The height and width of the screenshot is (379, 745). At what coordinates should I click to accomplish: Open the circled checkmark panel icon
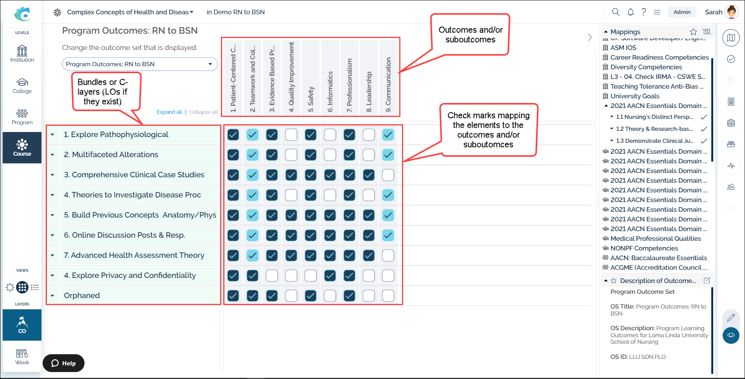click(x=731, y=59)
